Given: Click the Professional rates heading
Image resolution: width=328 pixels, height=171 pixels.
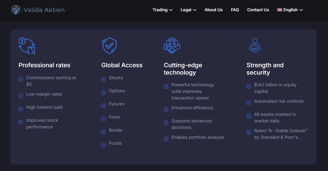Looking at the screenshot, I should 44,65.
